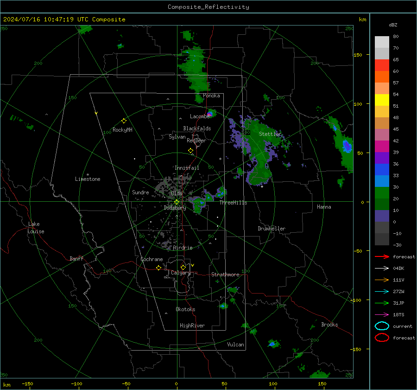
Task: Click the Cochrane label
Action: coord(152,259)
